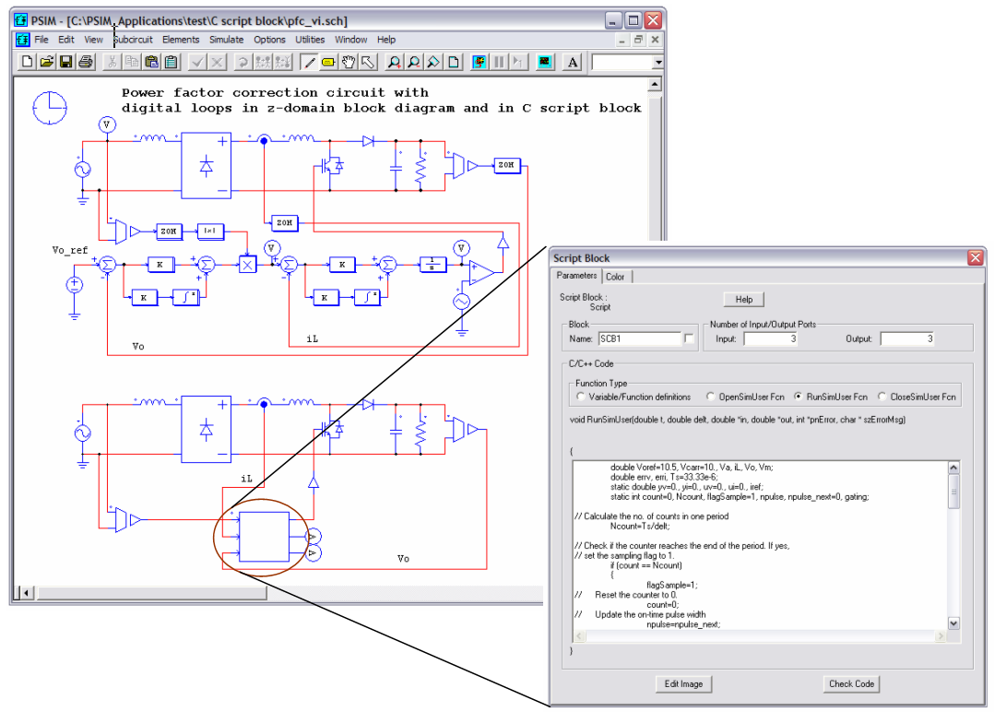Click the Run Simulation icon

coord(480,62)
